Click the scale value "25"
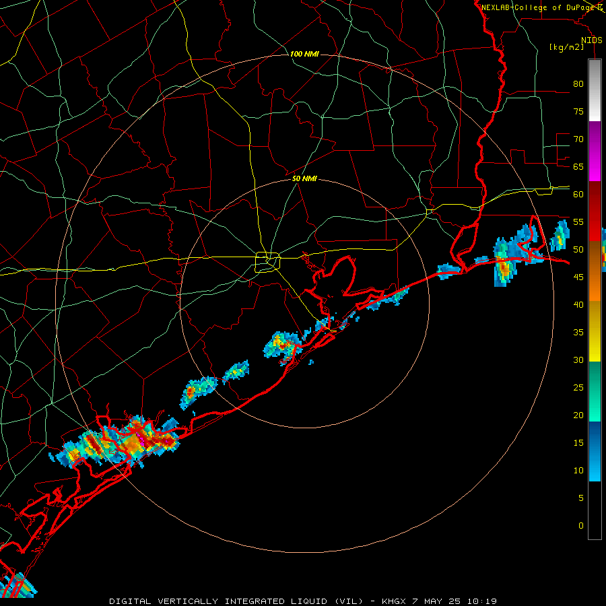 578,388
